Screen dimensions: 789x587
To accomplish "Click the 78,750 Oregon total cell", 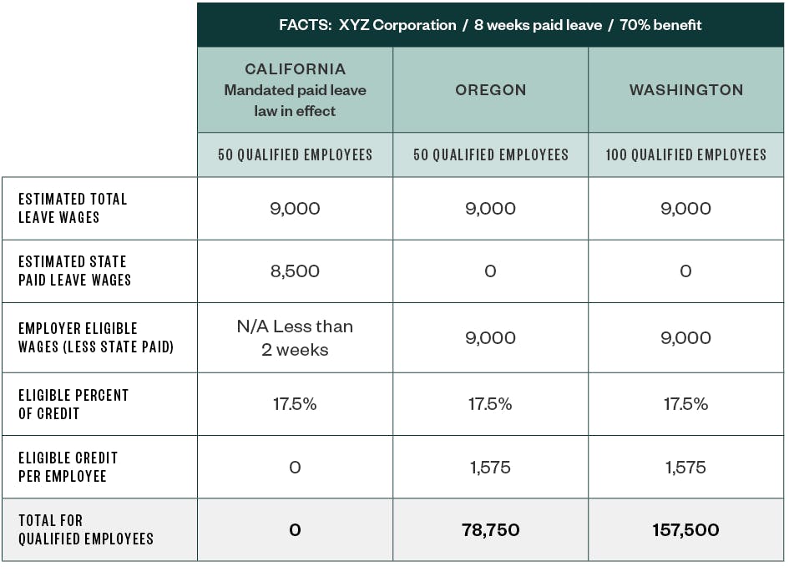I will (490, 529).
